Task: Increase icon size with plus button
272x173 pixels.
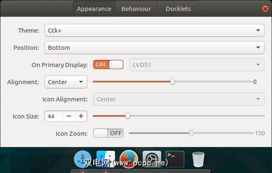Action: click(81, 116)
